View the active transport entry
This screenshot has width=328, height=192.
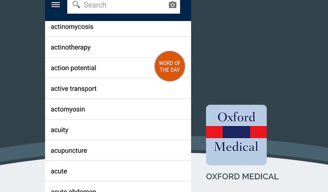118,89
